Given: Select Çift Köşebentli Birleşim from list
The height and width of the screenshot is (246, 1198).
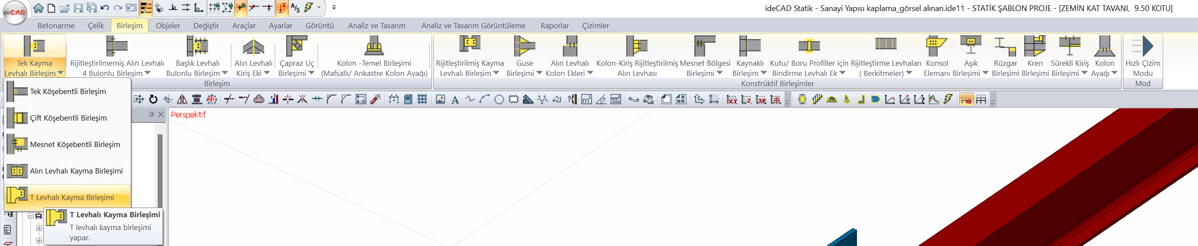Looking at the screenshot, I should 68,118.
